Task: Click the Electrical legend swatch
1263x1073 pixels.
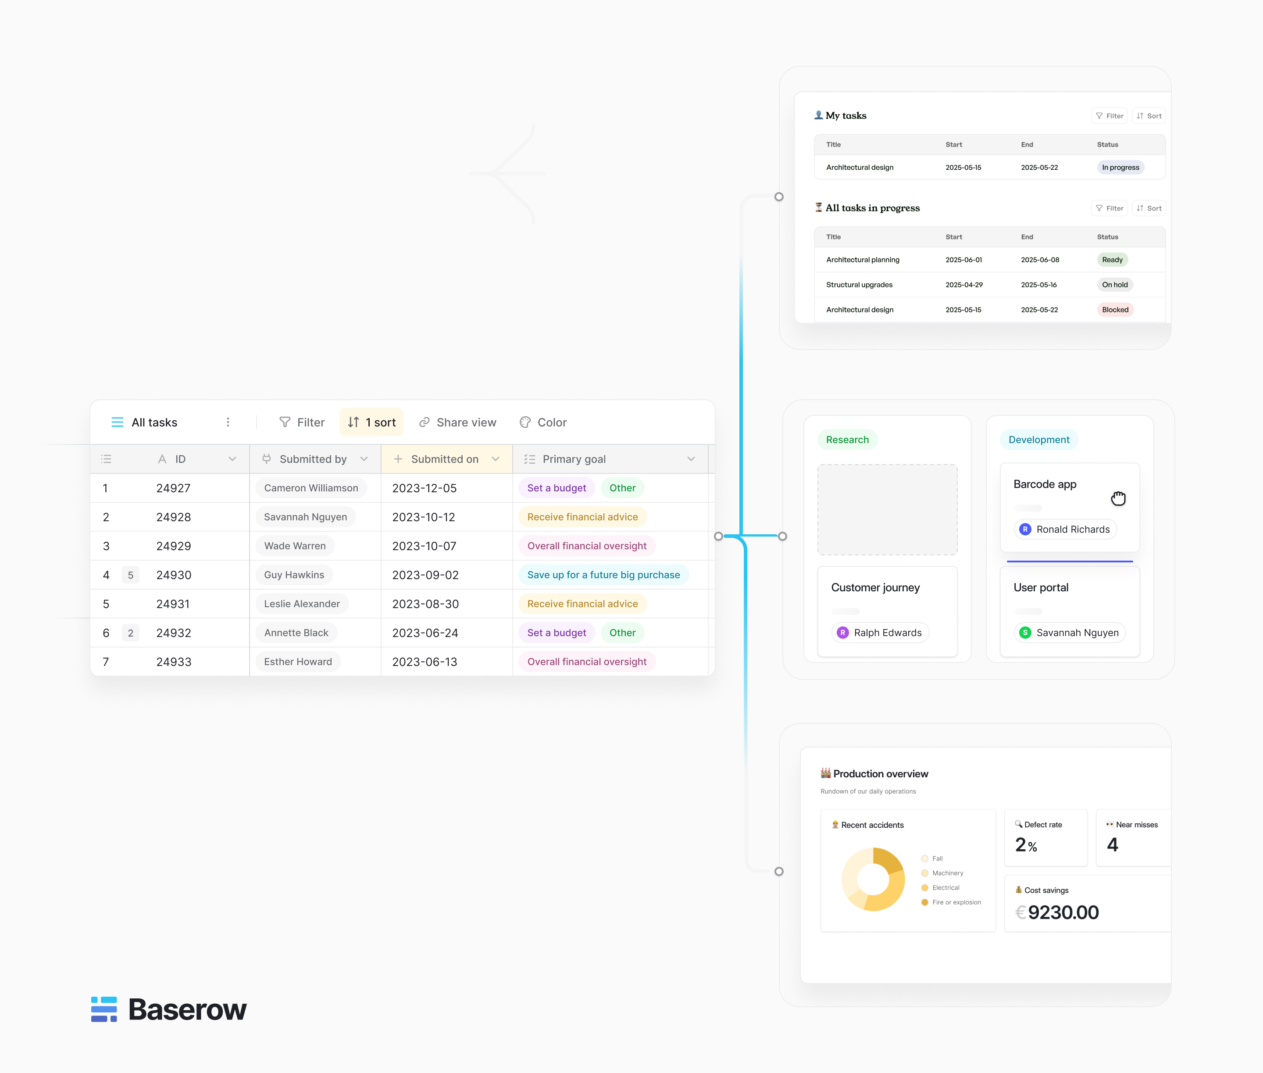Action: point(925,888)
